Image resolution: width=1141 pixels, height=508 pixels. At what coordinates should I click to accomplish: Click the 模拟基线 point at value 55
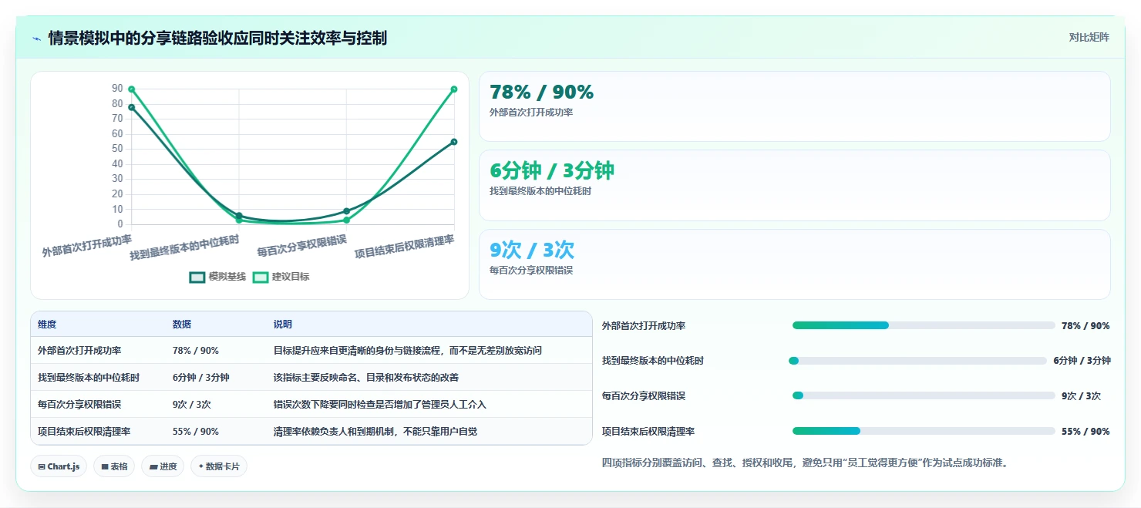[x=454, y=142]
